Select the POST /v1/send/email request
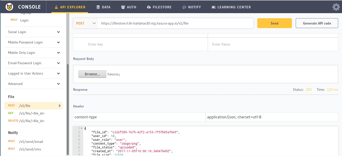Viewport: 342px width, 156px height. [33, 142]
